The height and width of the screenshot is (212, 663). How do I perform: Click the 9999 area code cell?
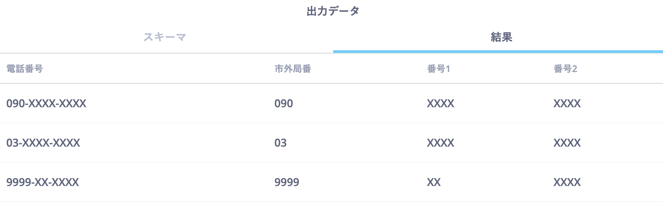(287, 182)
